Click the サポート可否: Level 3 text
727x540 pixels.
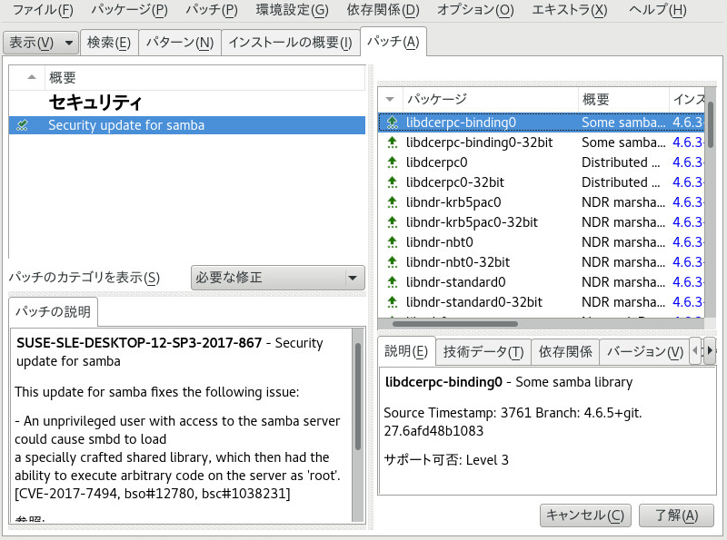(x=446, y=460)
